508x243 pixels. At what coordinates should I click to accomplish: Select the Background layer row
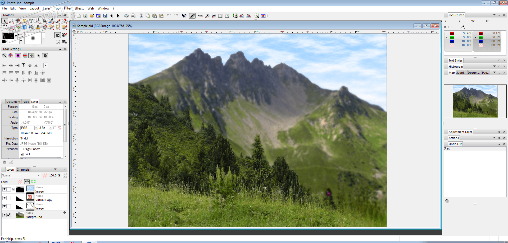[34, 215]
